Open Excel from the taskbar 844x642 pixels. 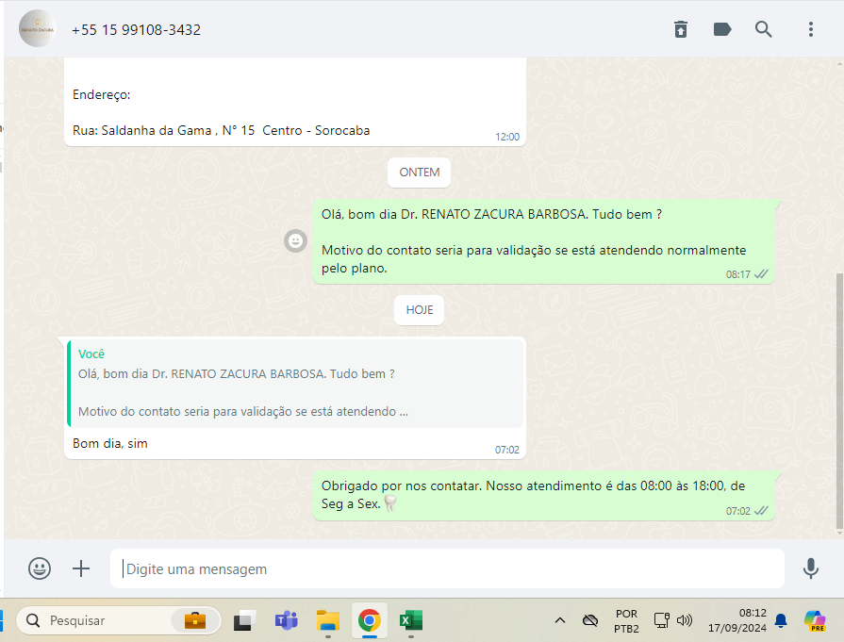(x=410, y=620)
